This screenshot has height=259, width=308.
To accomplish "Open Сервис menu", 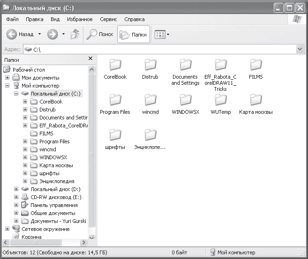I will pos(108,19).
